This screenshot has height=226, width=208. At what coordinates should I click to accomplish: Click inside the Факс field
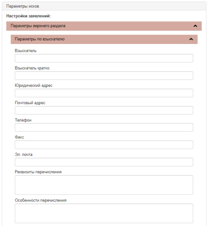point(104,145)
